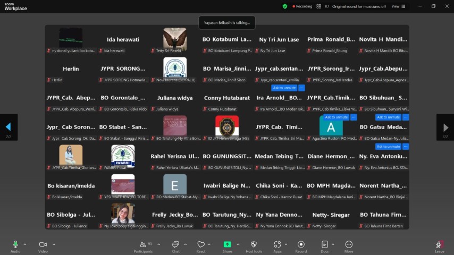This screenshot has width=454, height=255.
Task: Open the React emoji button
Action: point(201,244)
